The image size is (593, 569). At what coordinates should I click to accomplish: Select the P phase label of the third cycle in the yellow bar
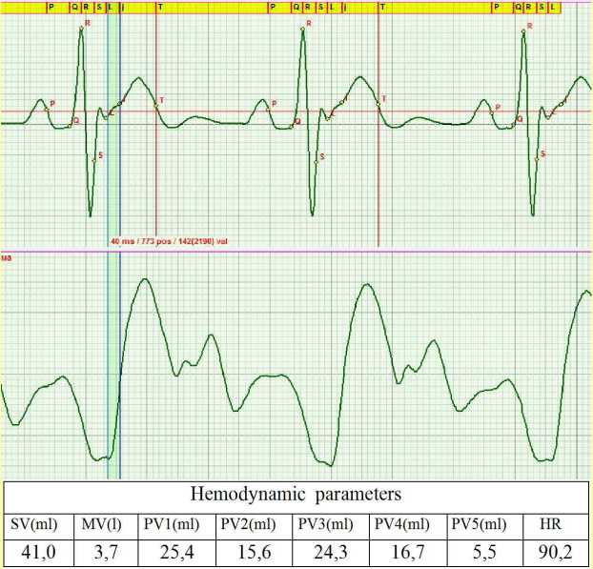coord(497,8)
